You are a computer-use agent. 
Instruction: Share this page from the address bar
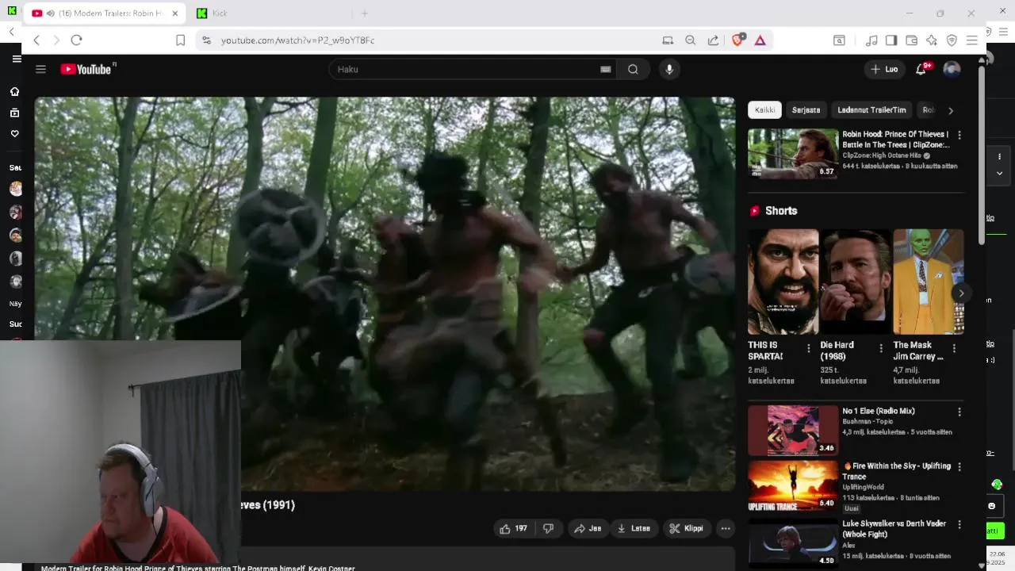[713, 40]
